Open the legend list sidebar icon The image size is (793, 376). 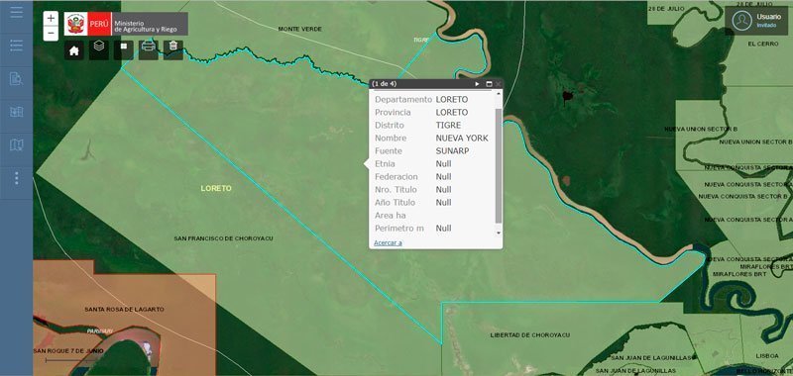[x=16, y=46]
